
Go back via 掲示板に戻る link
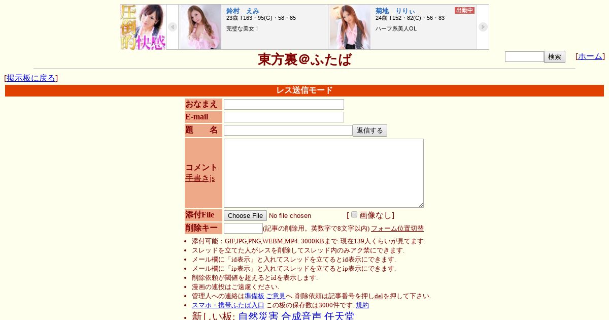tap(31, 78)
